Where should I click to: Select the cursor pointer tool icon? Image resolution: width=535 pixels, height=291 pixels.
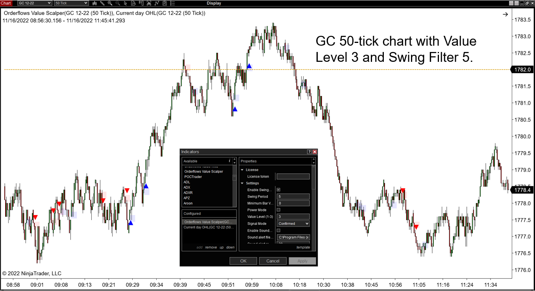click(126, 3)
